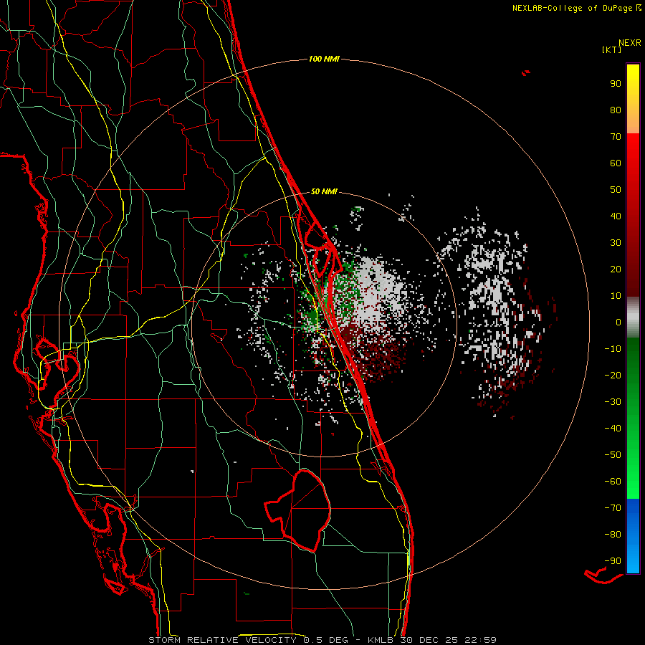This screenshot has height=645, width=645.
Task: Click the 90 value on velocity scale
Action: (616, 84)
